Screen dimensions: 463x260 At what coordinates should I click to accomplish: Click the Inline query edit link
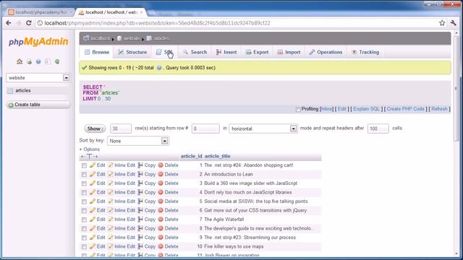326,109
